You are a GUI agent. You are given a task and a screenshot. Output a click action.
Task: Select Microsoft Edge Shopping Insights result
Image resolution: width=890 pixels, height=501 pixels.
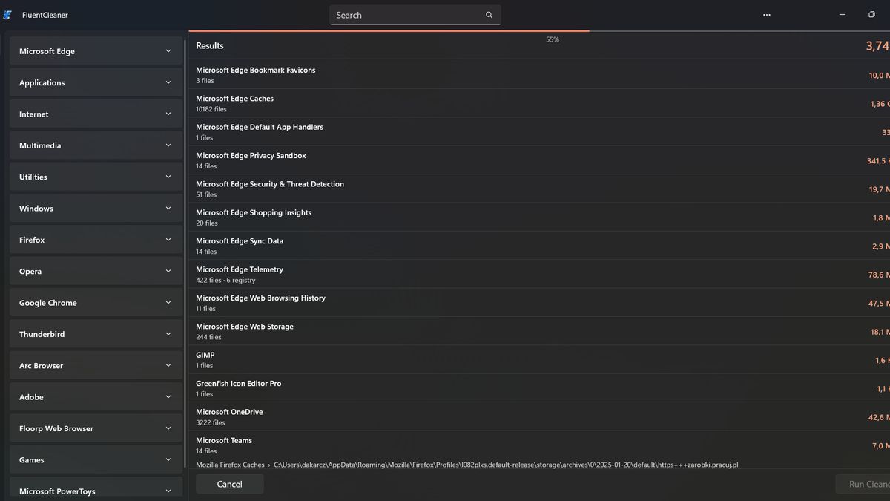(x=539, y=217)
